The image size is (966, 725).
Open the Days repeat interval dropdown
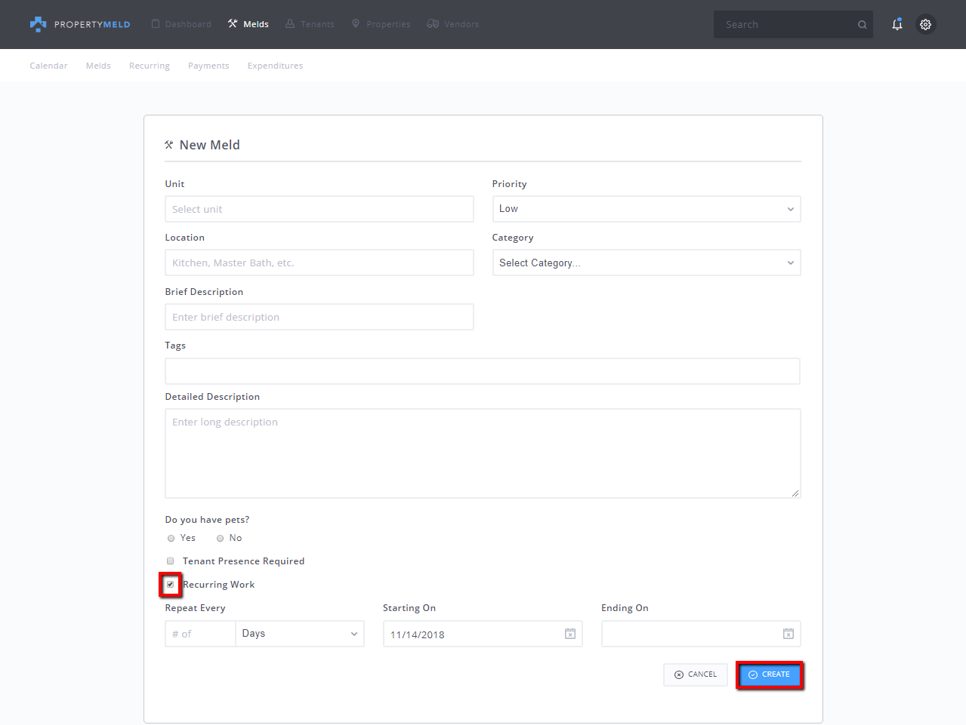pos(299,634)
